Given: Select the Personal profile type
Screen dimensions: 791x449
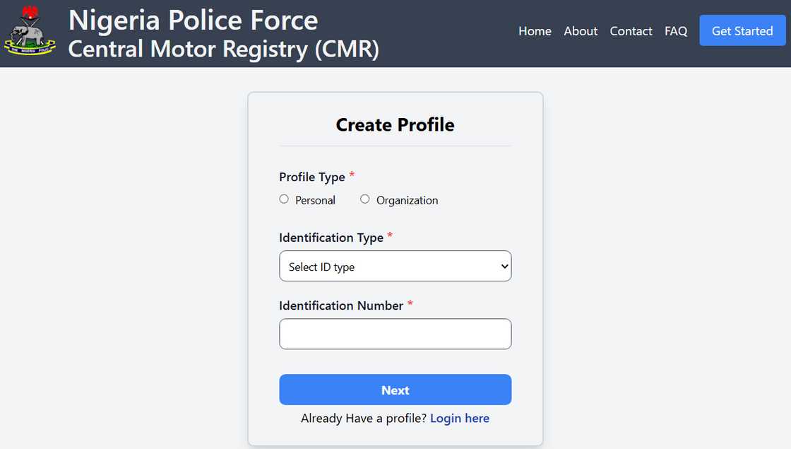Looking at the screenshot, I should pos(284,199).
